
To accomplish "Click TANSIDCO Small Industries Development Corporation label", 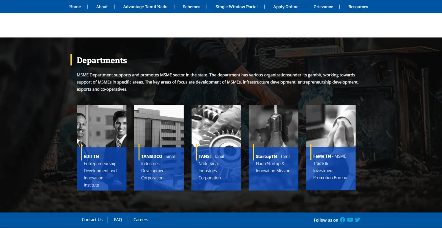I will [158, 167].
